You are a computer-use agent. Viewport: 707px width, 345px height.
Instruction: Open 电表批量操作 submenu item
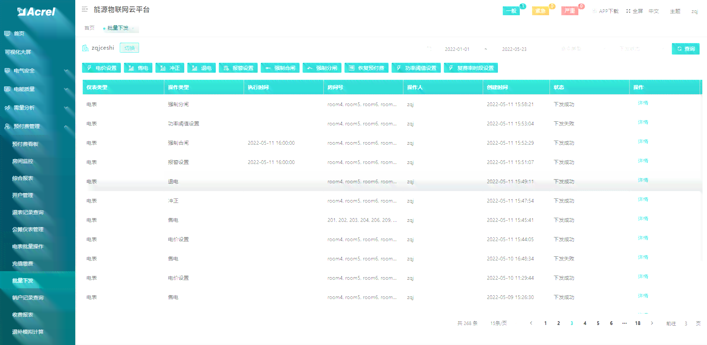point(37,246)
